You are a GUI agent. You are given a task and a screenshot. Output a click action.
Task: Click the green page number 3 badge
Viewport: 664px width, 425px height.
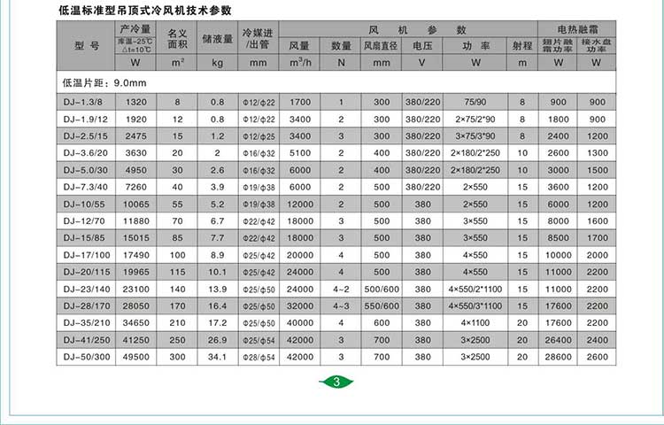click(338, 382)
